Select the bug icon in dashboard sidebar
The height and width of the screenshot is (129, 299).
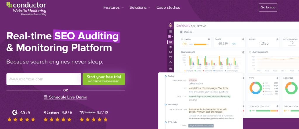pyautogui.click(x=171, y=57)
